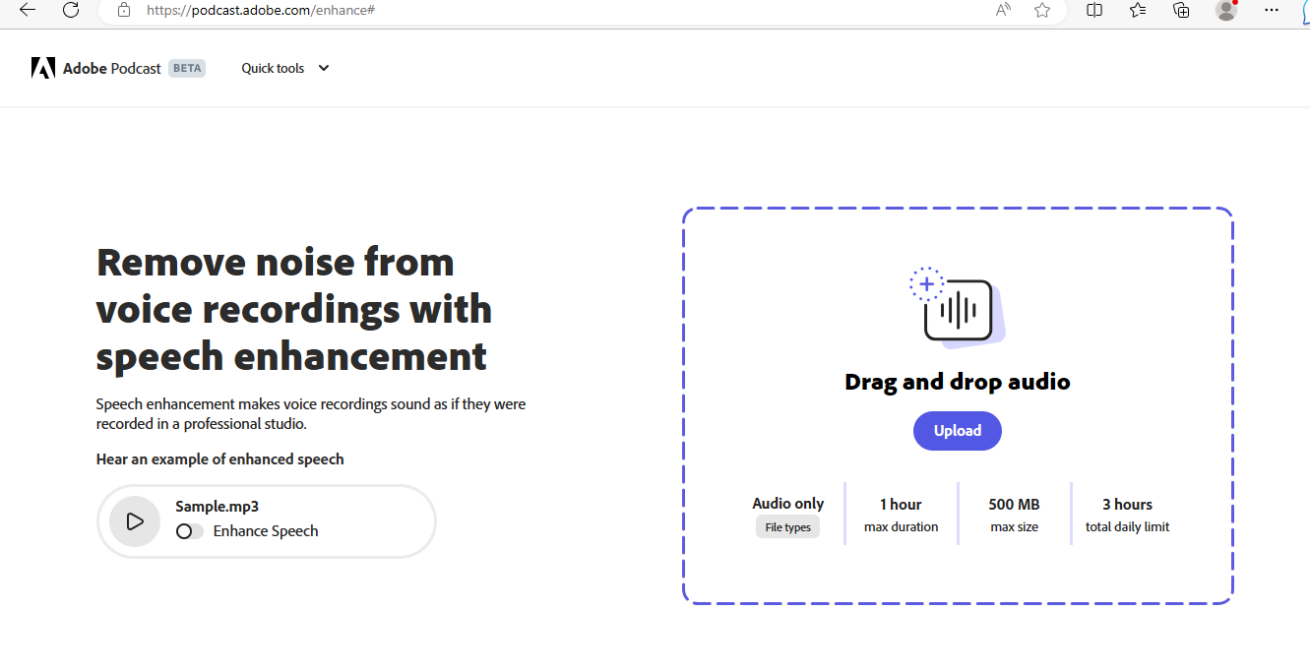The height and width of the screenshot is (671, 1310).
Task: View site info via the lock icon
Action: tap(123, 10)
